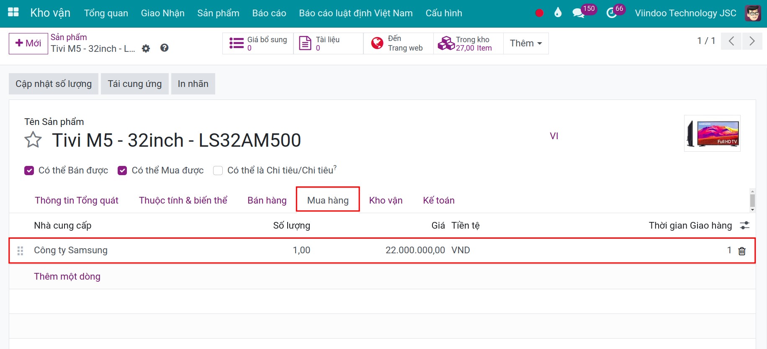Open Giá bổ sung smart button
The image size is (767, 349).
coord(258,43)
